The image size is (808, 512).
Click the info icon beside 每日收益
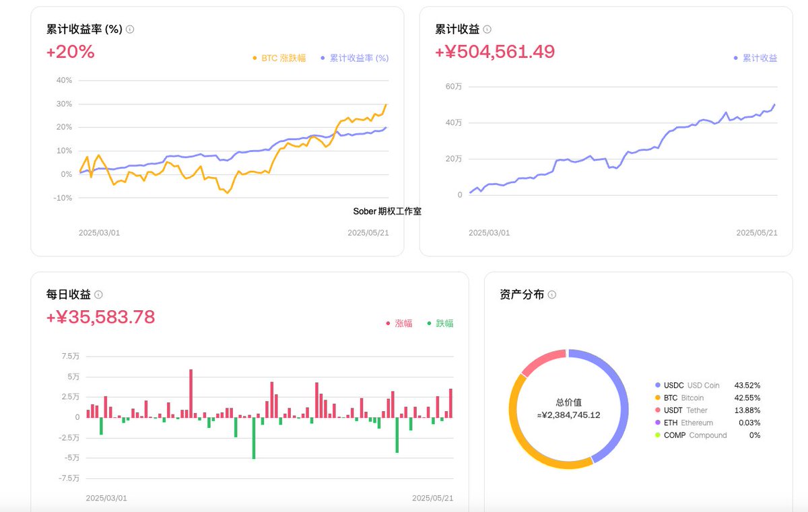coord(98,295)
